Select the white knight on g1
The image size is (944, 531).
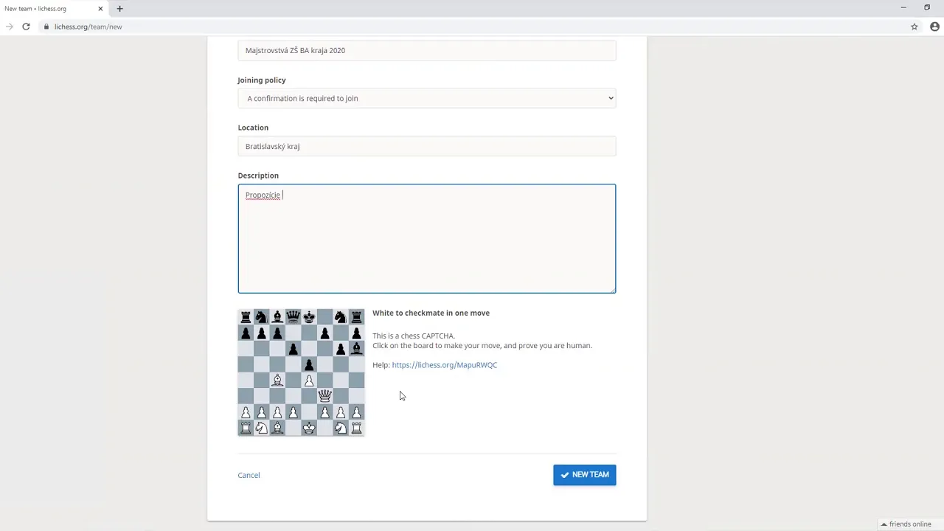pos(341,428)
